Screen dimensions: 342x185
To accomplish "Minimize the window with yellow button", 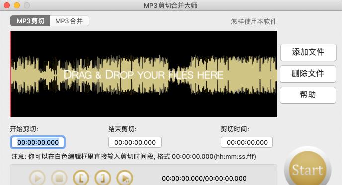I will pyautogui.click(x=17, y=5).
